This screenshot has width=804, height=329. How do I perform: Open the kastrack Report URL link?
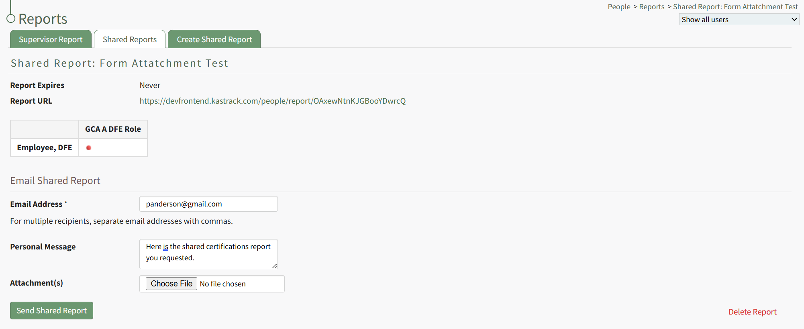click(x=272, y=101)
